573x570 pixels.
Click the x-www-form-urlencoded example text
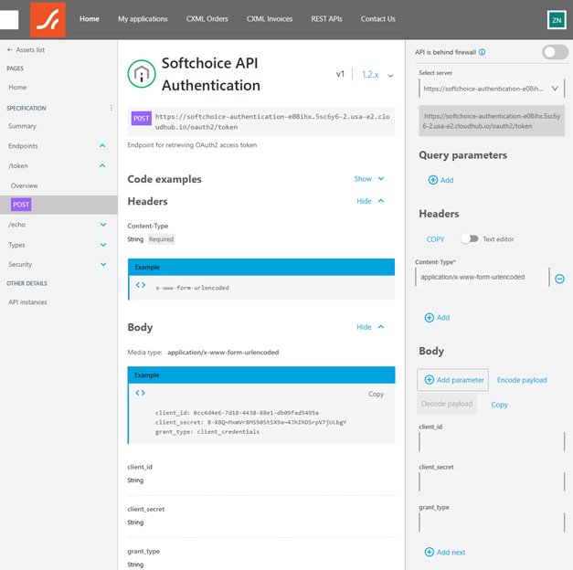tap(192, 288)
